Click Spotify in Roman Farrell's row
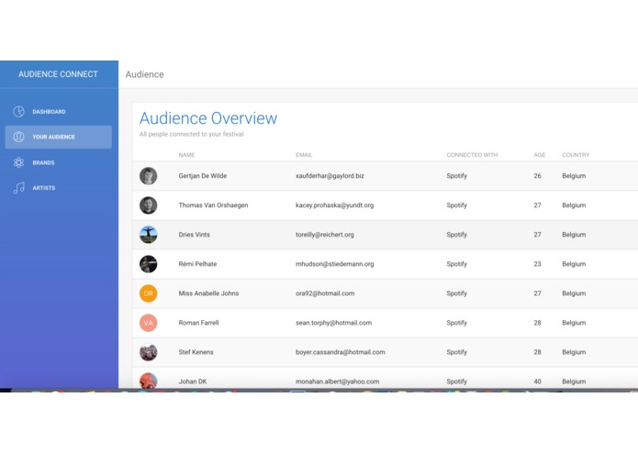This screenshot has height=453, width=638. pyautogui.click(x=456, y=323)
